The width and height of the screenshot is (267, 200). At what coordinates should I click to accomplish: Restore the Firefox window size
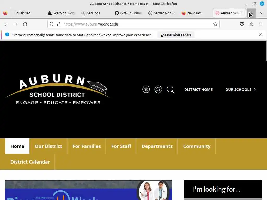pos(254,4)
